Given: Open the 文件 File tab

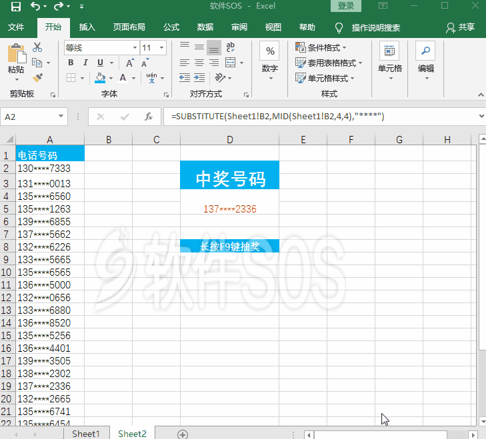Looking at the screenshot, I should click(16, 27).
